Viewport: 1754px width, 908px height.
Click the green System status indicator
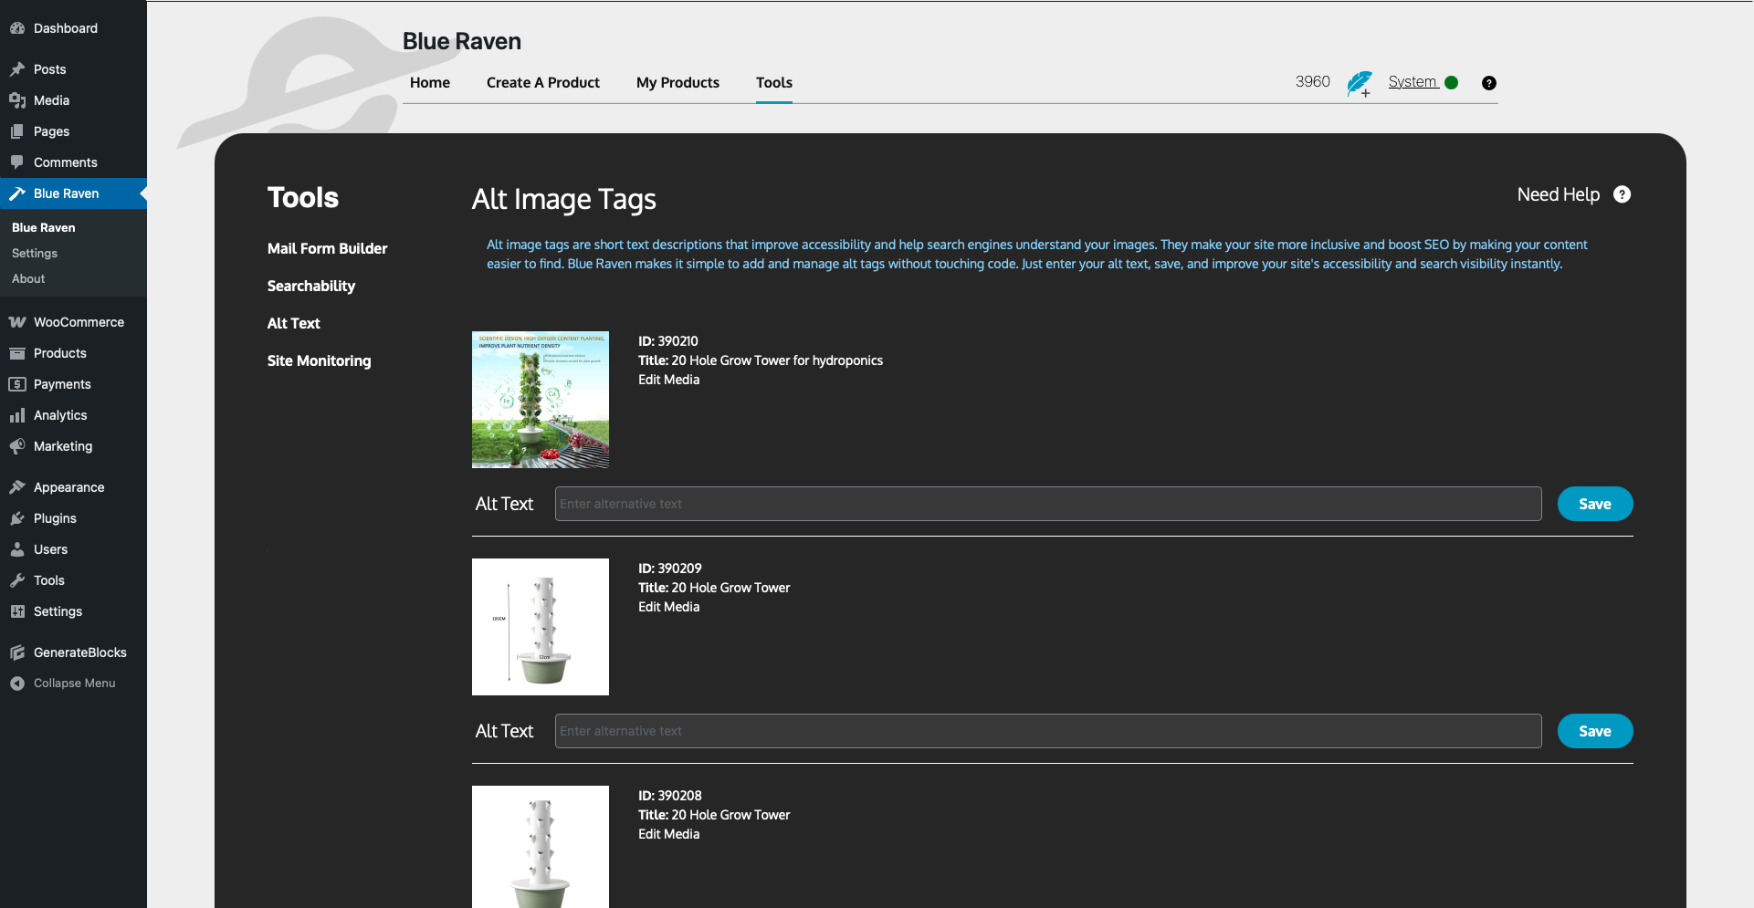tap(1452, 82)
